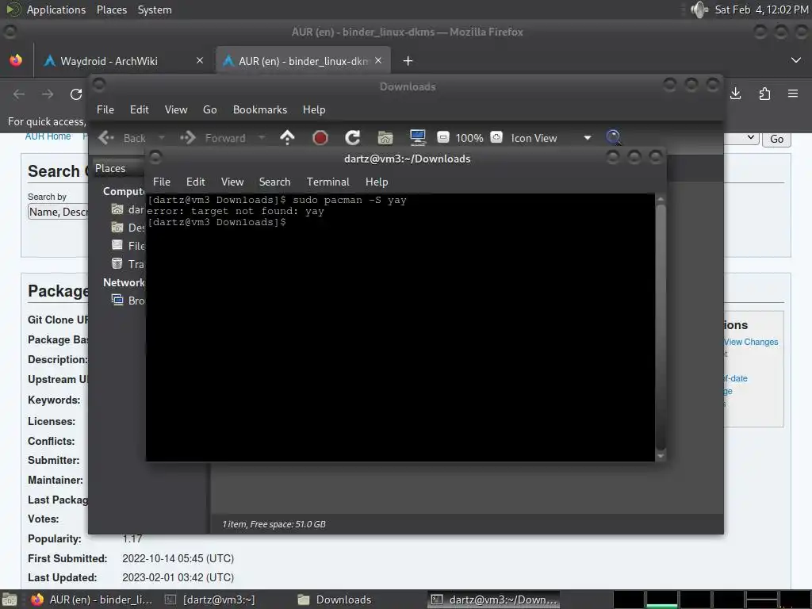Close the Waydroid - ArchWiki tab

point(200,60)
